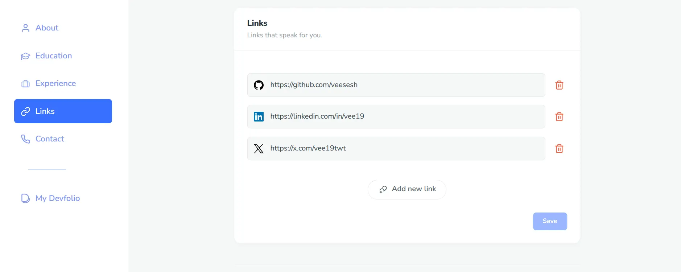This screenshot has height=272, width=681.
Task: Delete the GitHub link
Action: click(559, 85)
